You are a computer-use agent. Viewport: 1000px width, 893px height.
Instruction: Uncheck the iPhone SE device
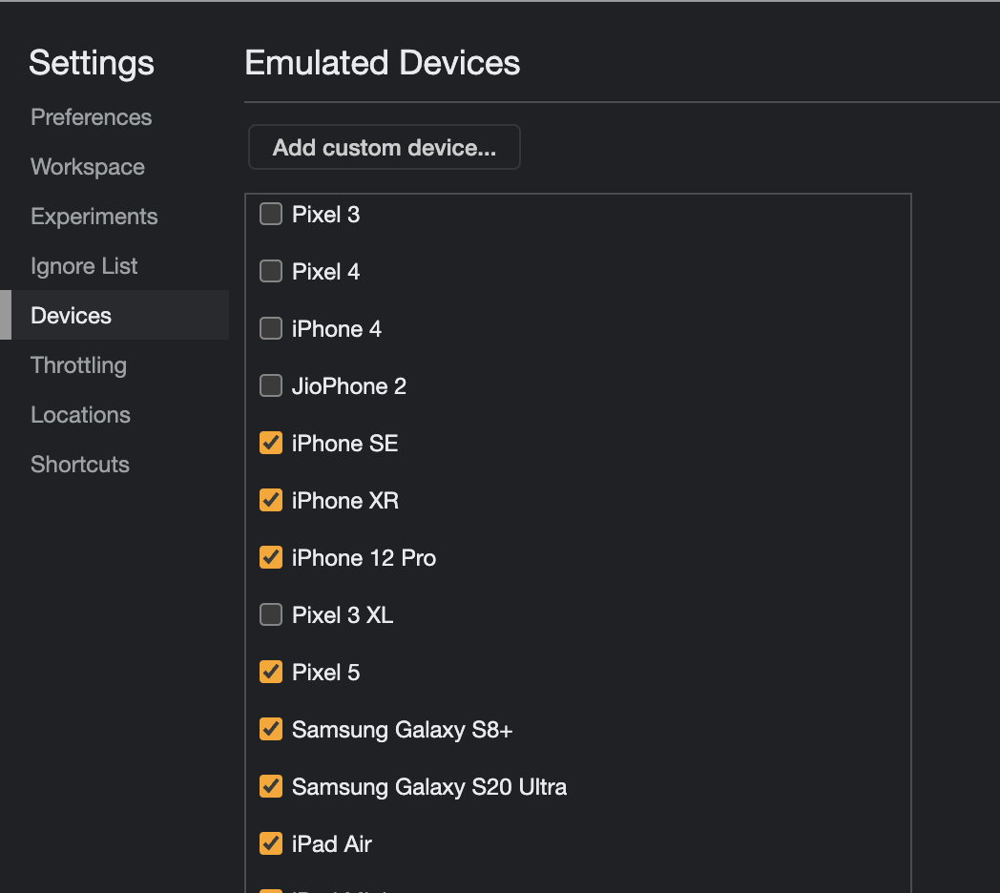[271, 443]
